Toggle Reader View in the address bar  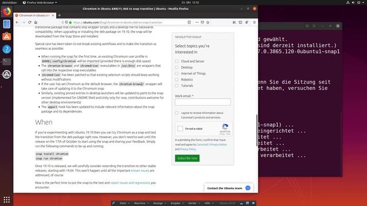pyautogui.click(x=189, y=22)
